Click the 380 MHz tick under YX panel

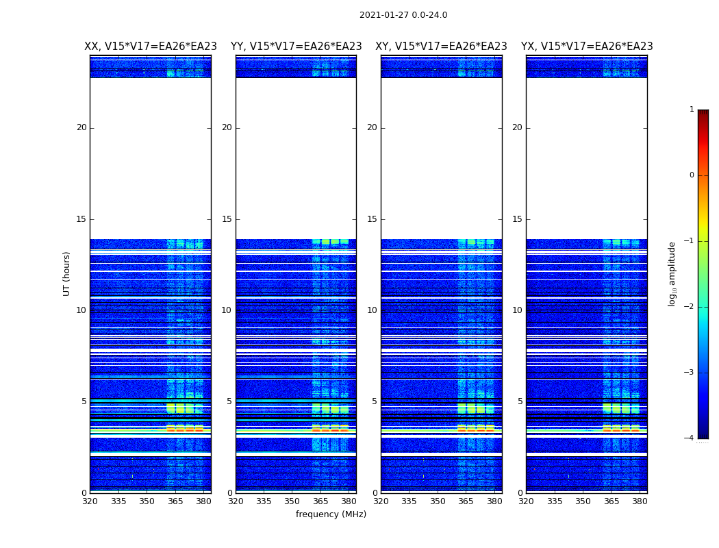coord(640,501)
